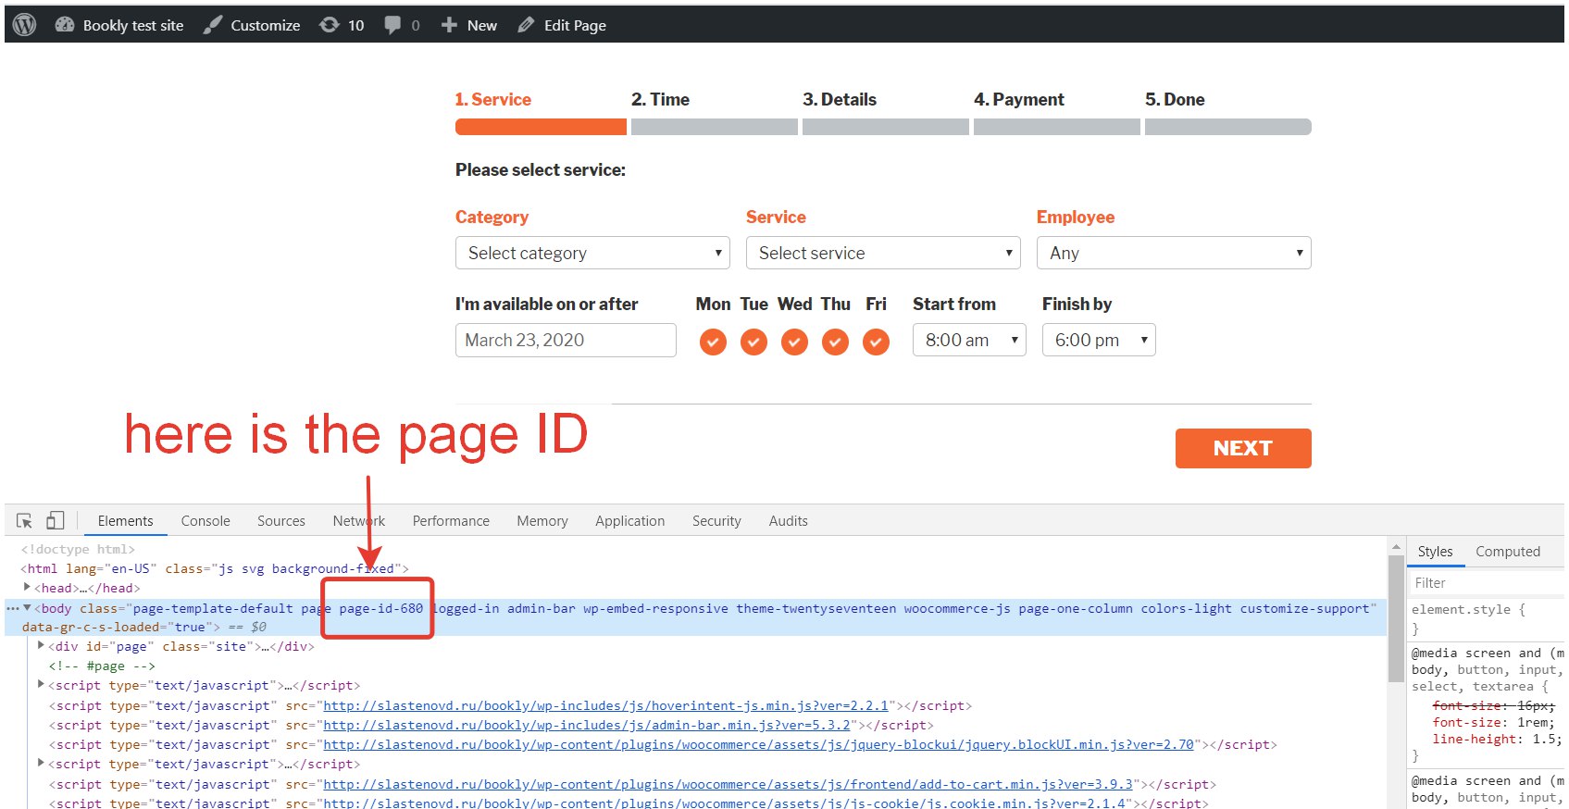Viewport: 1569px width, 809px height.
Task: Expand the div id="page" node
Action: [x=41, y=646]
